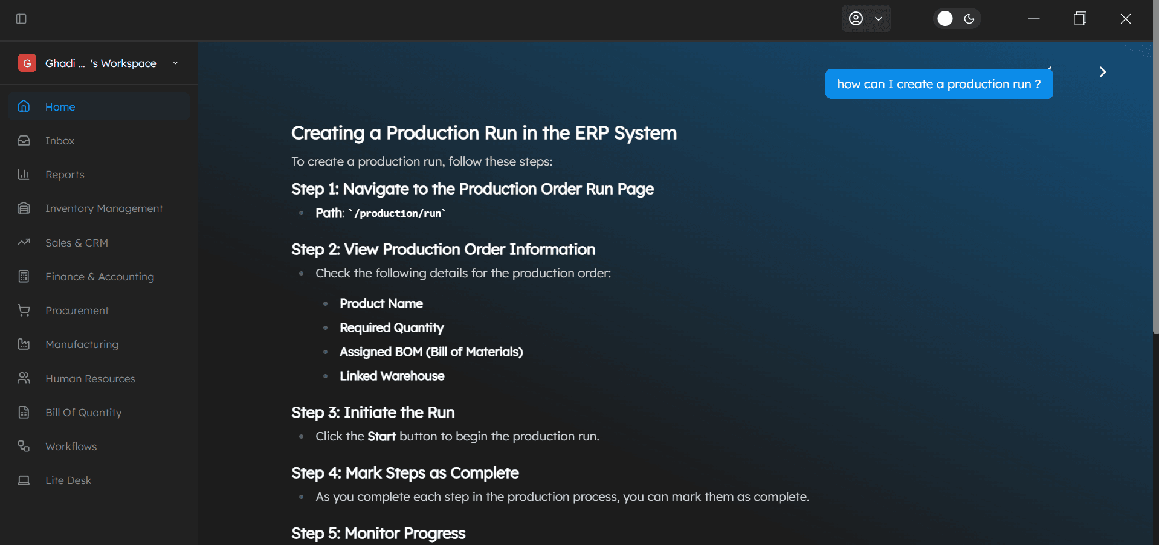Select the Procurement cart icon
Viewport: 1159px width, 545px height.
(x=24, y=310)
